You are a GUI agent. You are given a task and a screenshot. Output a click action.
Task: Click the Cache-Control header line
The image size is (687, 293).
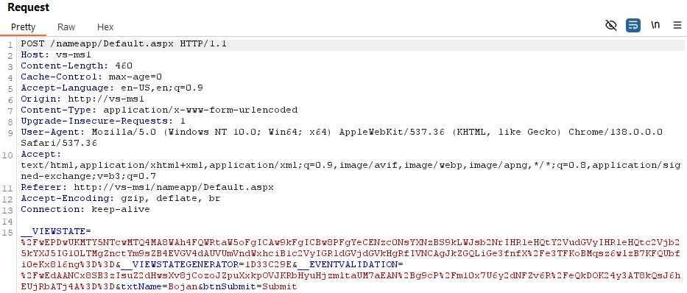[x=91, y=77]
